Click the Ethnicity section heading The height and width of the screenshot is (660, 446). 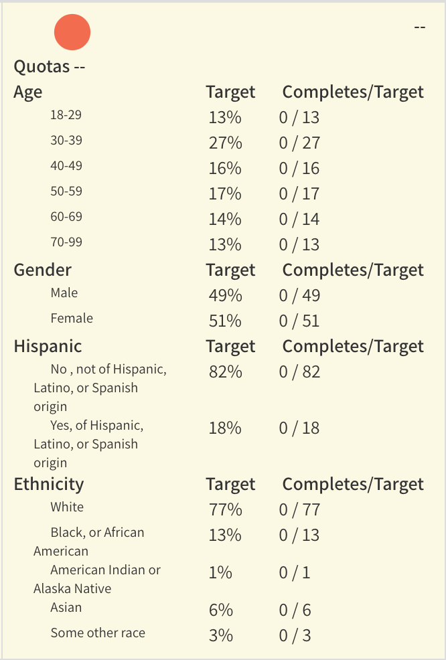pos(49,484)
